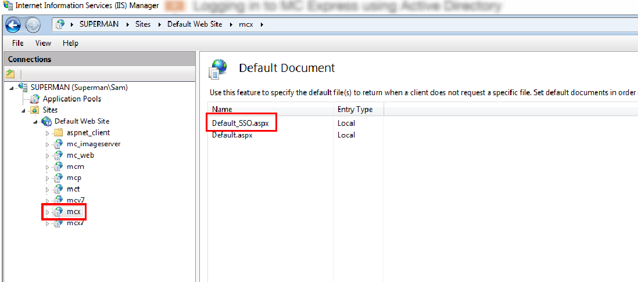
Task: Select the aspnet_client folder icon
Action: 58,133
